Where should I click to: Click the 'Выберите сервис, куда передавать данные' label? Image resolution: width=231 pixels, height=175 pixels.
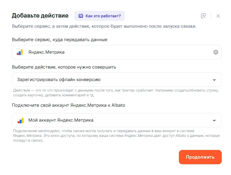click(x=60, y=39)
